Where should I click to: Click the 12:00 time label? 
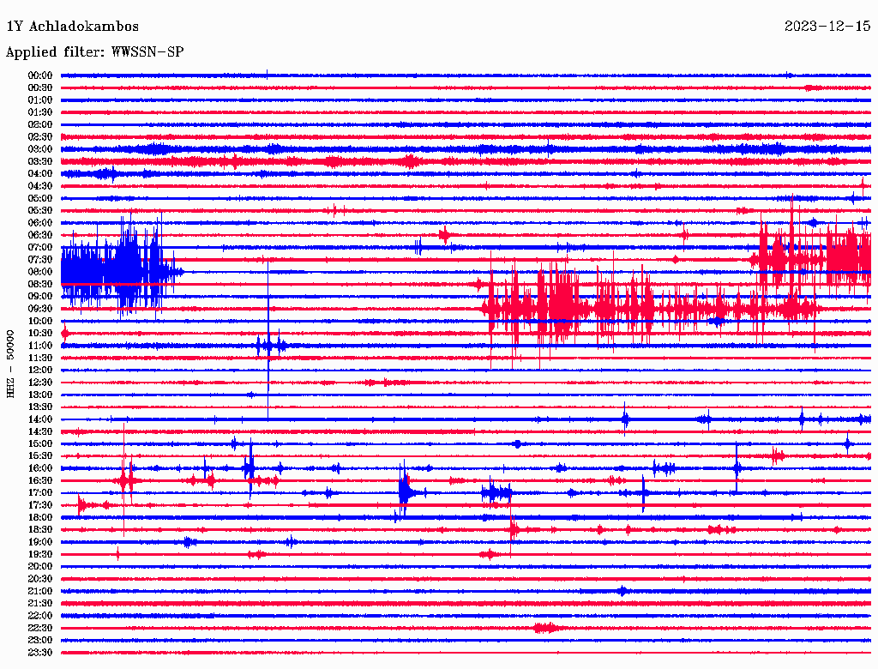click(x=39, y=370)
